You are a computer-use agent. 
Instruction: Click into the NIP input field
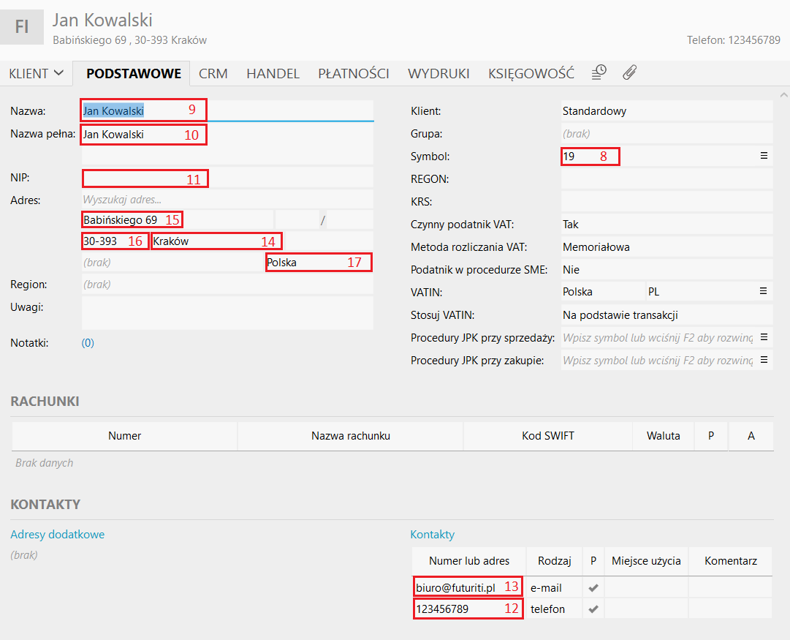pyautogui.click(x=227, y=178)
